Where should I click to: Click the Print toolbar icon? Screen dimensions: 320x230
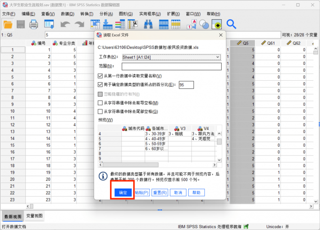[x=33, y=24]
